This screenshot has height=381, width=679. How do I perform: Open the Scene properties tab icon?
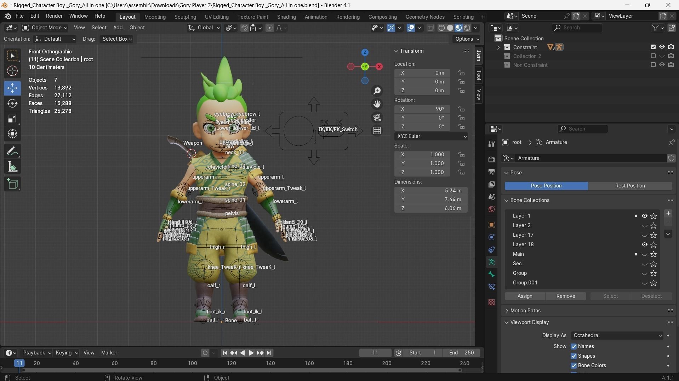point(491,197)
